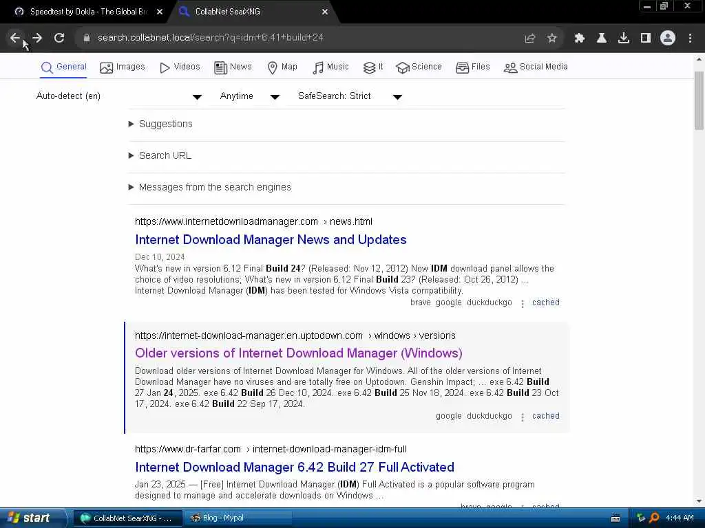Click the page vertical scrollbar thumb

699,100
